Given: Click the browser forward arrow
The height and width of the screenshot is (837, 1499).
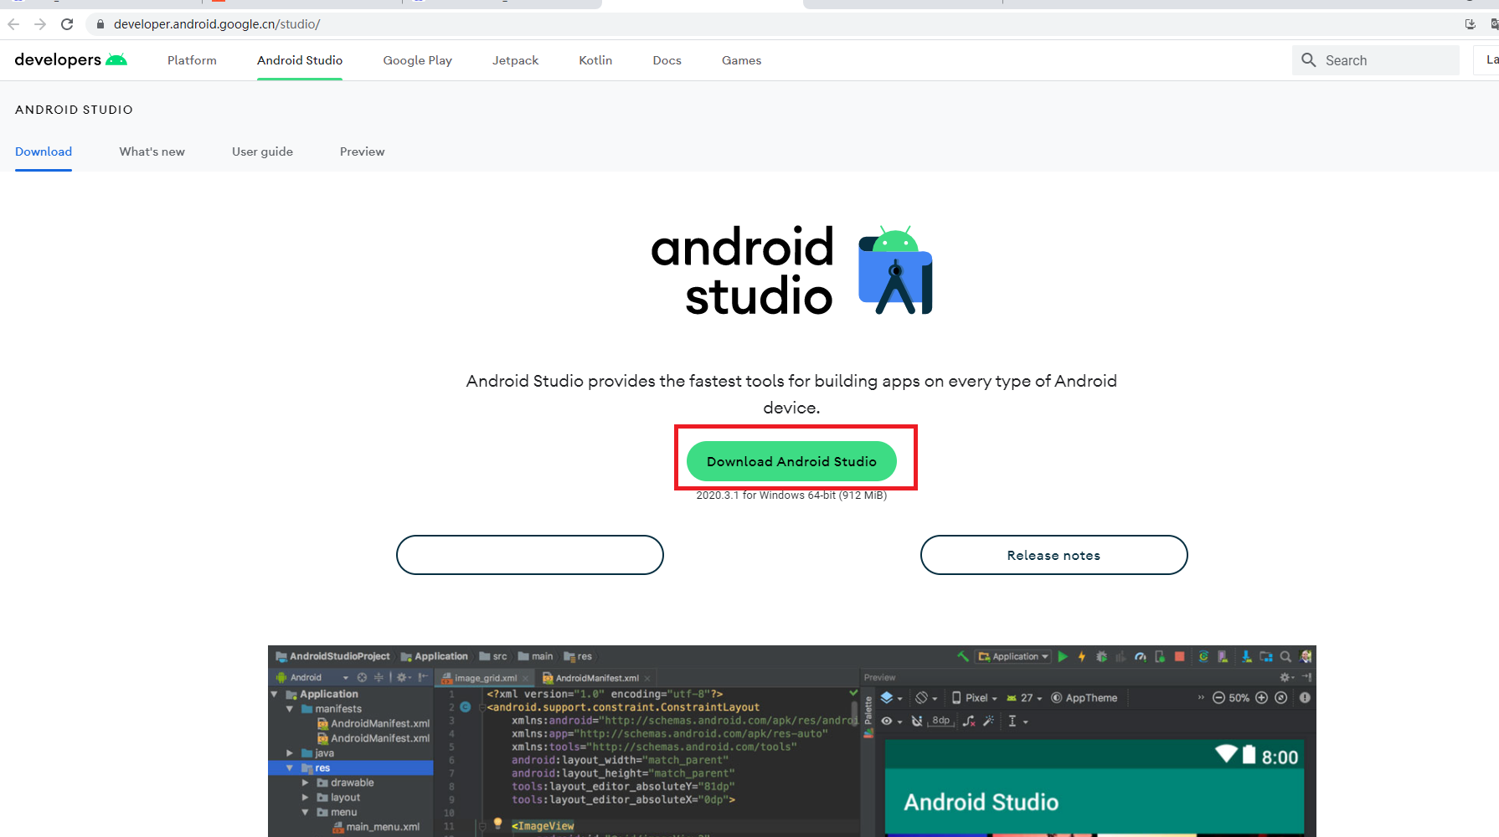Looking at the screenshot, I should tap(40, 24).
